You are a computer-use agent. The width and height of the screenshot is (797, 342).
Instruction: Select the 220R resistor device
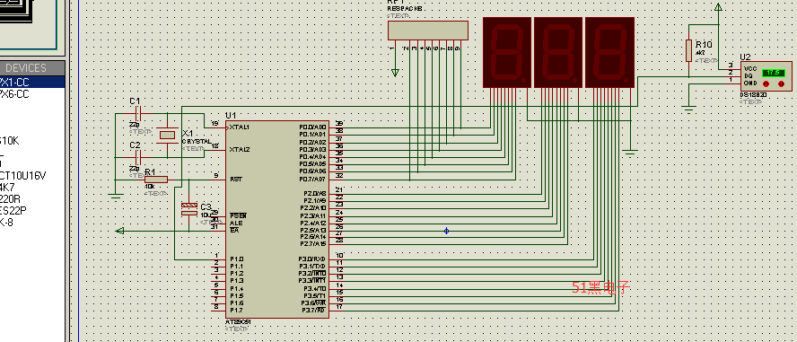point(10,198)
